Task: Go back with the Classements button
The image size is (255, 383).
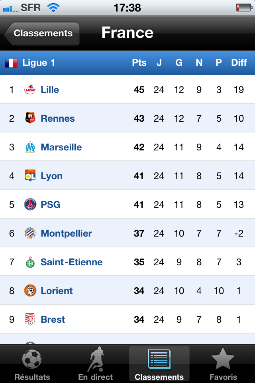Action: tap(42, 33)
